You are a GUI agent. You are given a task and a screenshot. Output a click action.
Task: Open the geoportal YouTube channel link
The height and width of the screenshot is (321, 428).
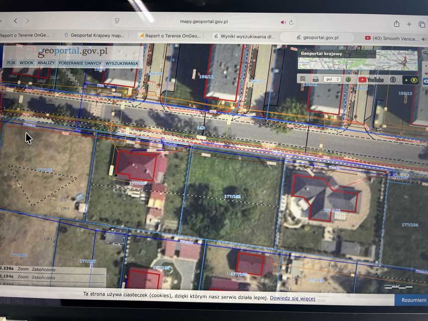pyautogui.click(x=371, y=80)
